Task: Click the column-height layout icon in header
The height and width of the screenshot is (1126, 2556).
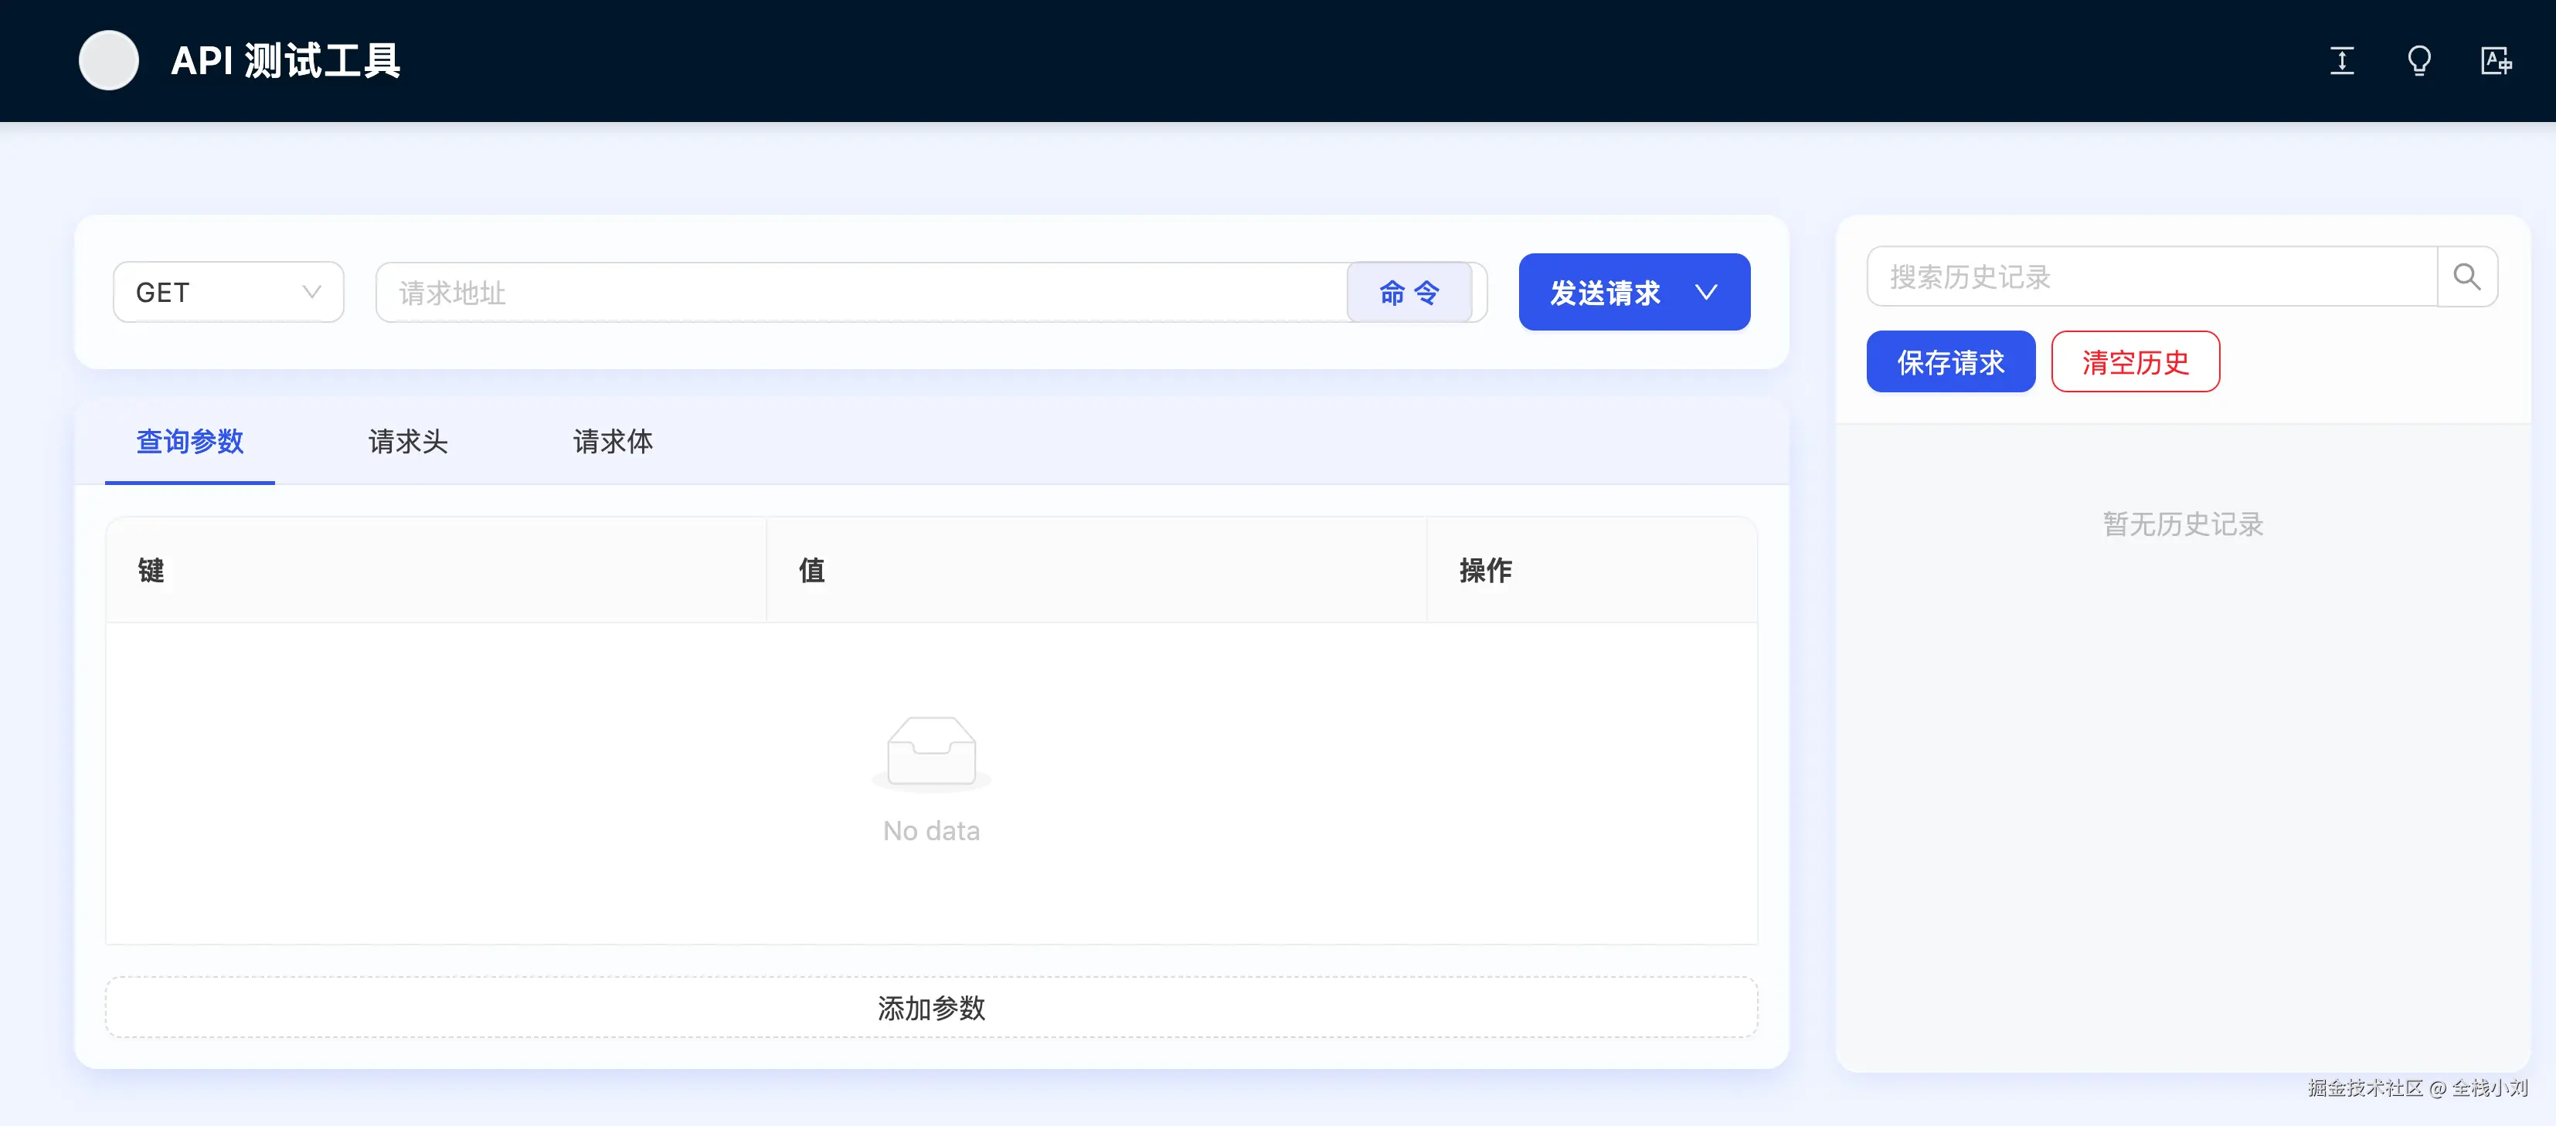Action: 2342,60
